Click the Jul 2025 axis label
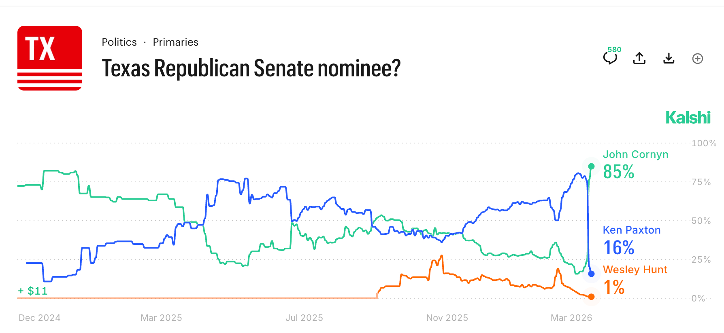The width and height of the screenshot is (724, 333). (304, 318)
